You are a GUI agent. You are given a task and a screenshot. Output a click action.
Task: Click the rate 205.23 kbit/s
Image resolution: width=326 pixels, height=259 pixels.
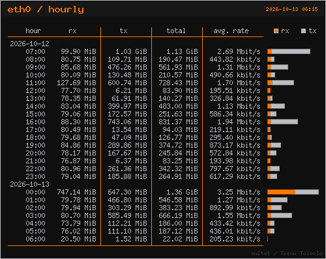tap(235, 239)
